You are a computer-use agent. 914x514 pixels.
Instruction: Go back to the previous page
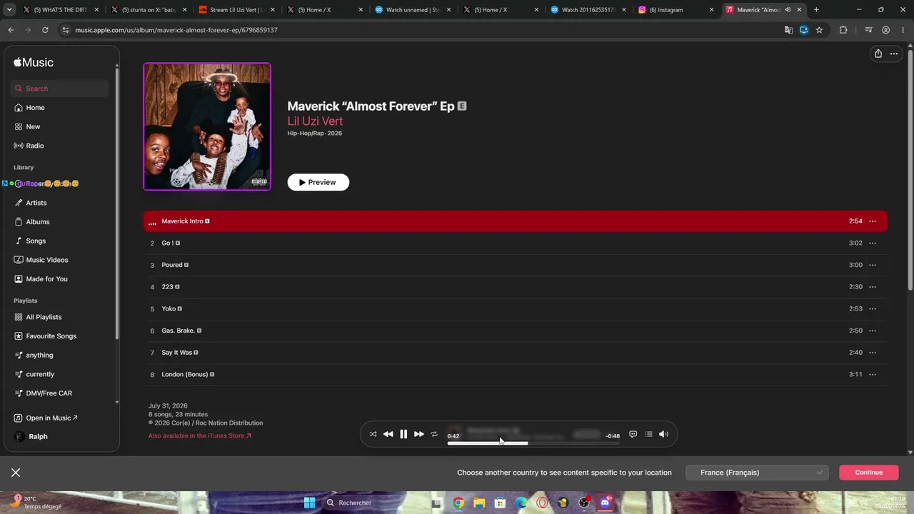(11, 30)
